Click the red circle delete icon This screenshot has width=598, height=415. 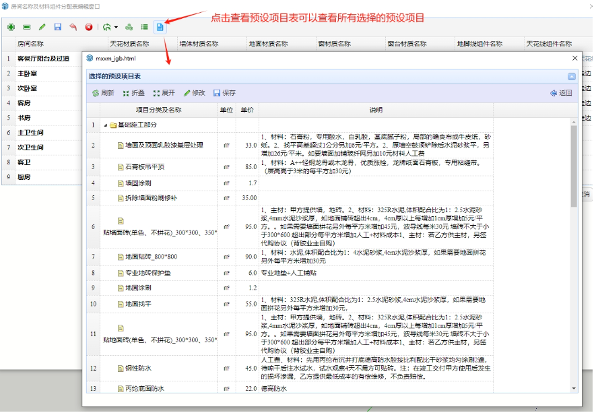click(x=88, y=27)
